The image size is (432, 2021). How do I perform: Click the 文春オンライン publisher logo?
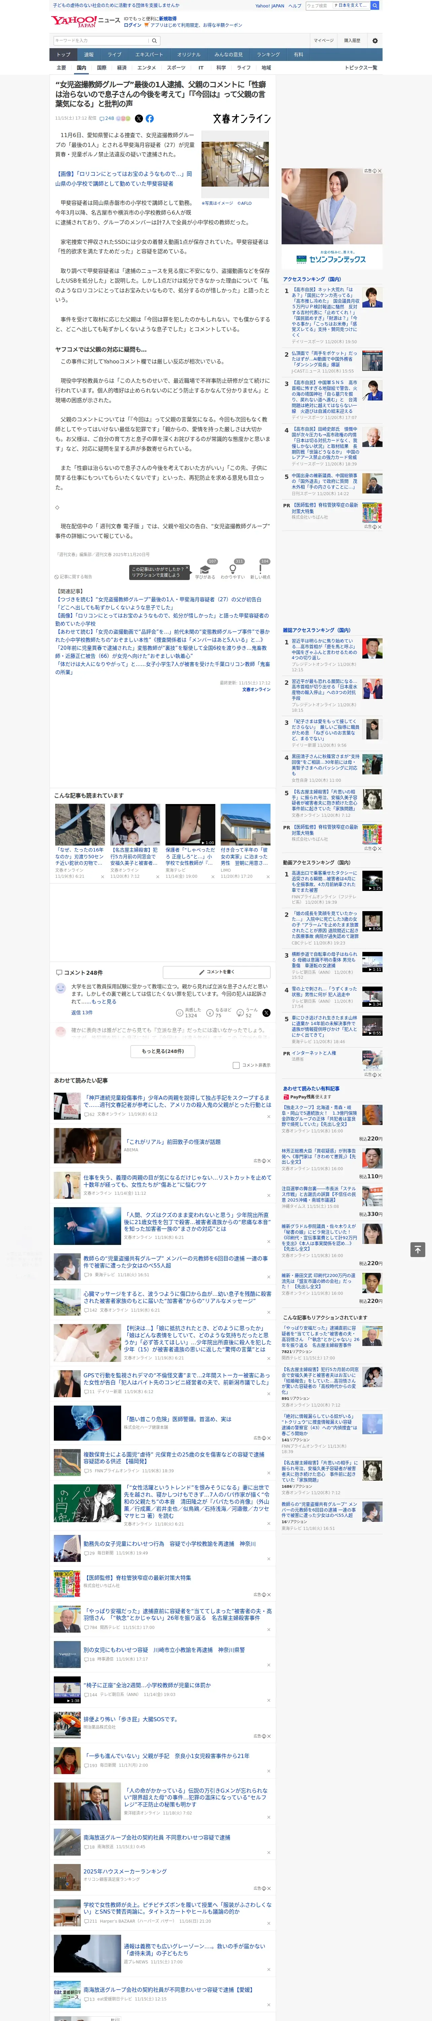[242, 119]
